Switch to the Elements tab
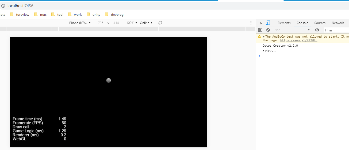The width and height of the screenshot is (349, 150). click(x=284, y=23)
